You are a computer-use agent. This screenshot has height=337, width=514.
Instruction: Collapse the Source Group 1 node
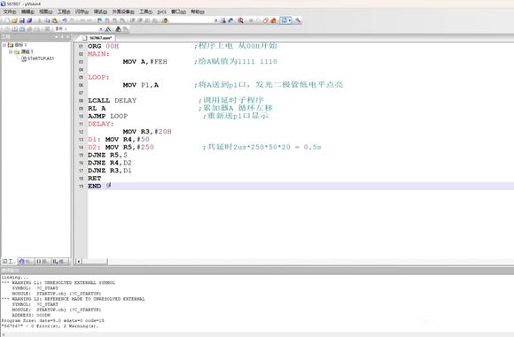tap(11, 51)
